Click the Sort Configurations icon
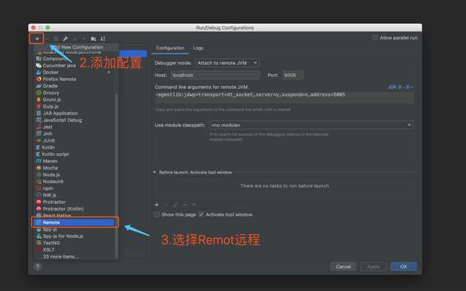The width and height of the screenshot is (466, 291). [103, 39]
